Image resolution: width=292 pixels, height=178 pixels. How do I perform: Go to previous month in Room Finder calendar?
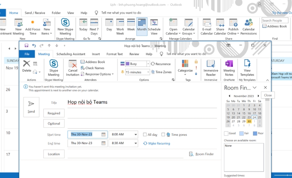(x=230, y=96)
